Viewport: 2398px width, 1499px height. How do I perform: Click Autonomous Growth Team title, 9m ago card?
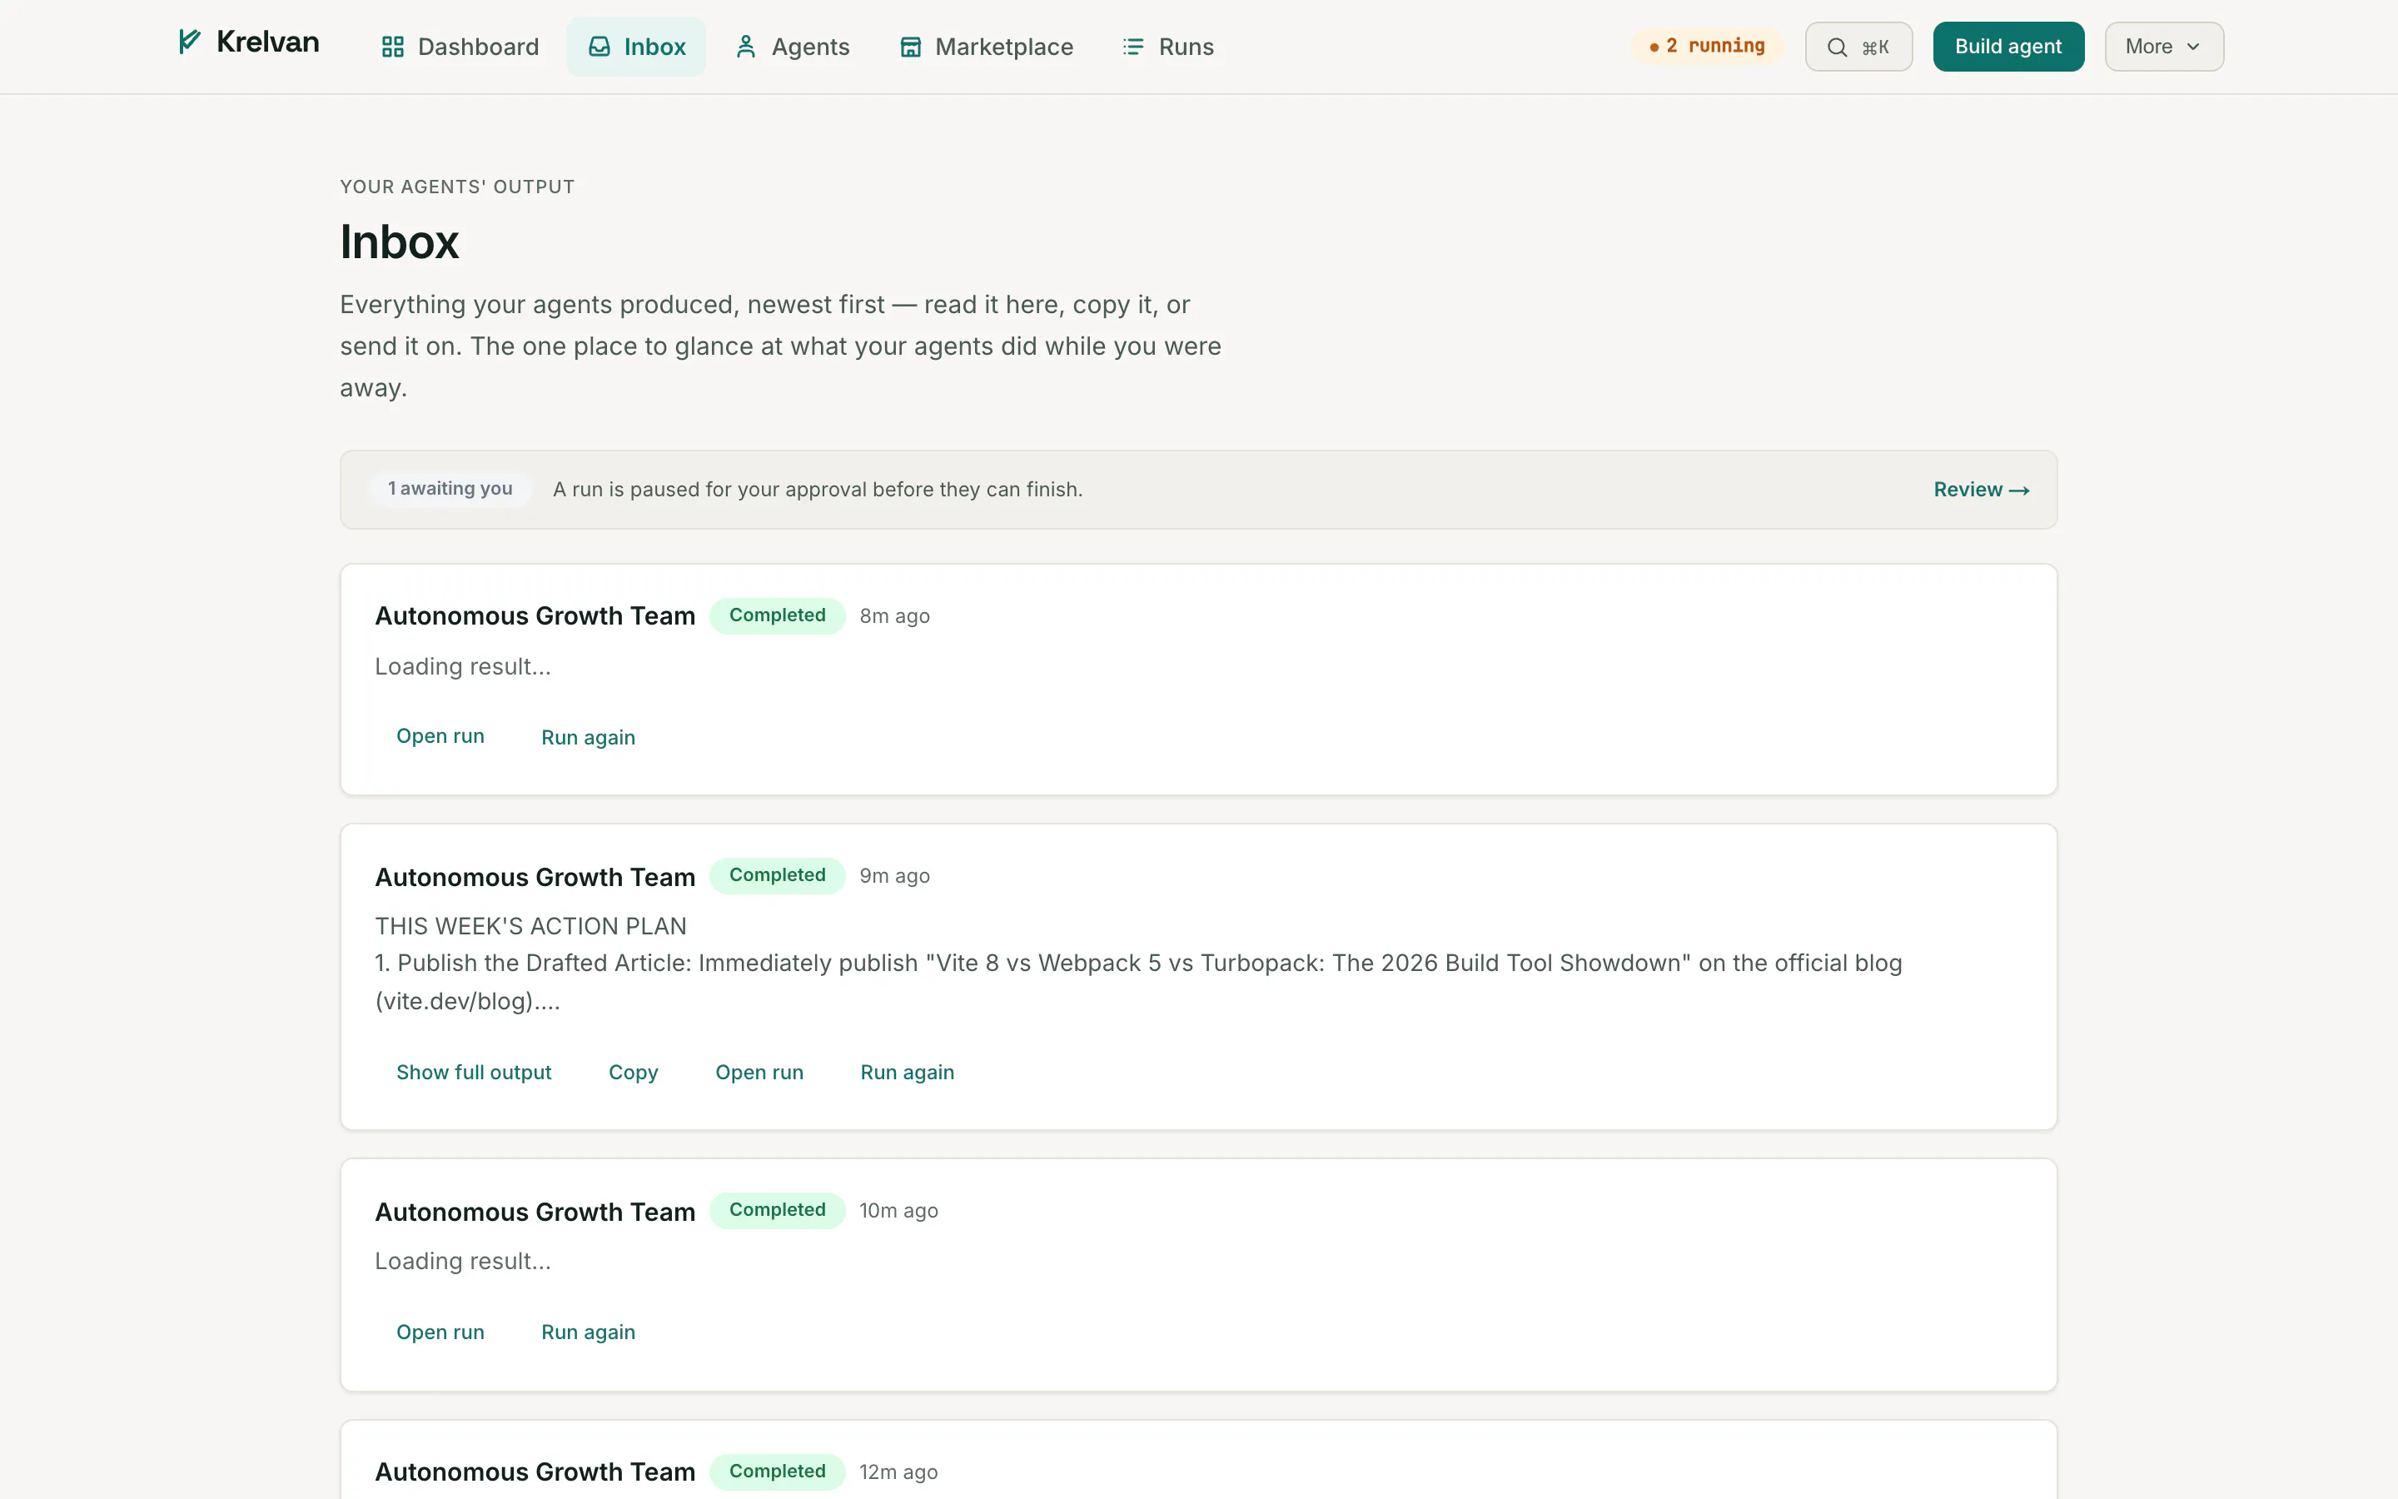pyautogui.click(x=535, y=878)
